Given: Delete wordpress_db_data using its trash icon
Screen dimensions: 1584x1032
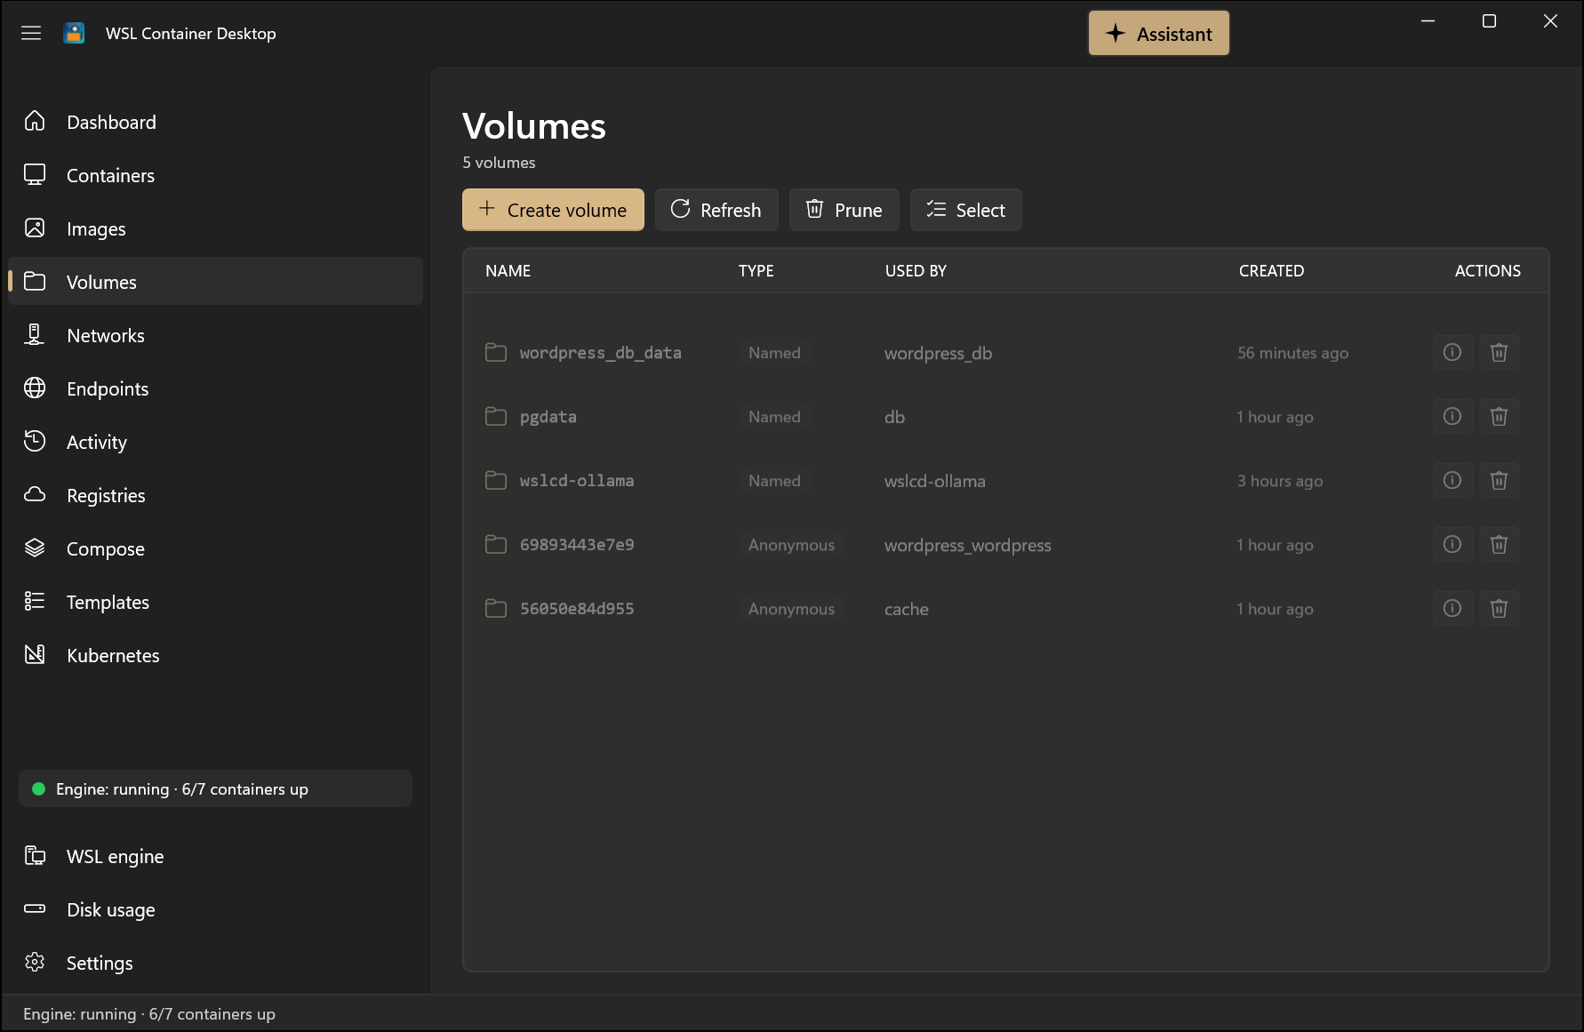Looking at the screenshot, I should coord(1499,353).
